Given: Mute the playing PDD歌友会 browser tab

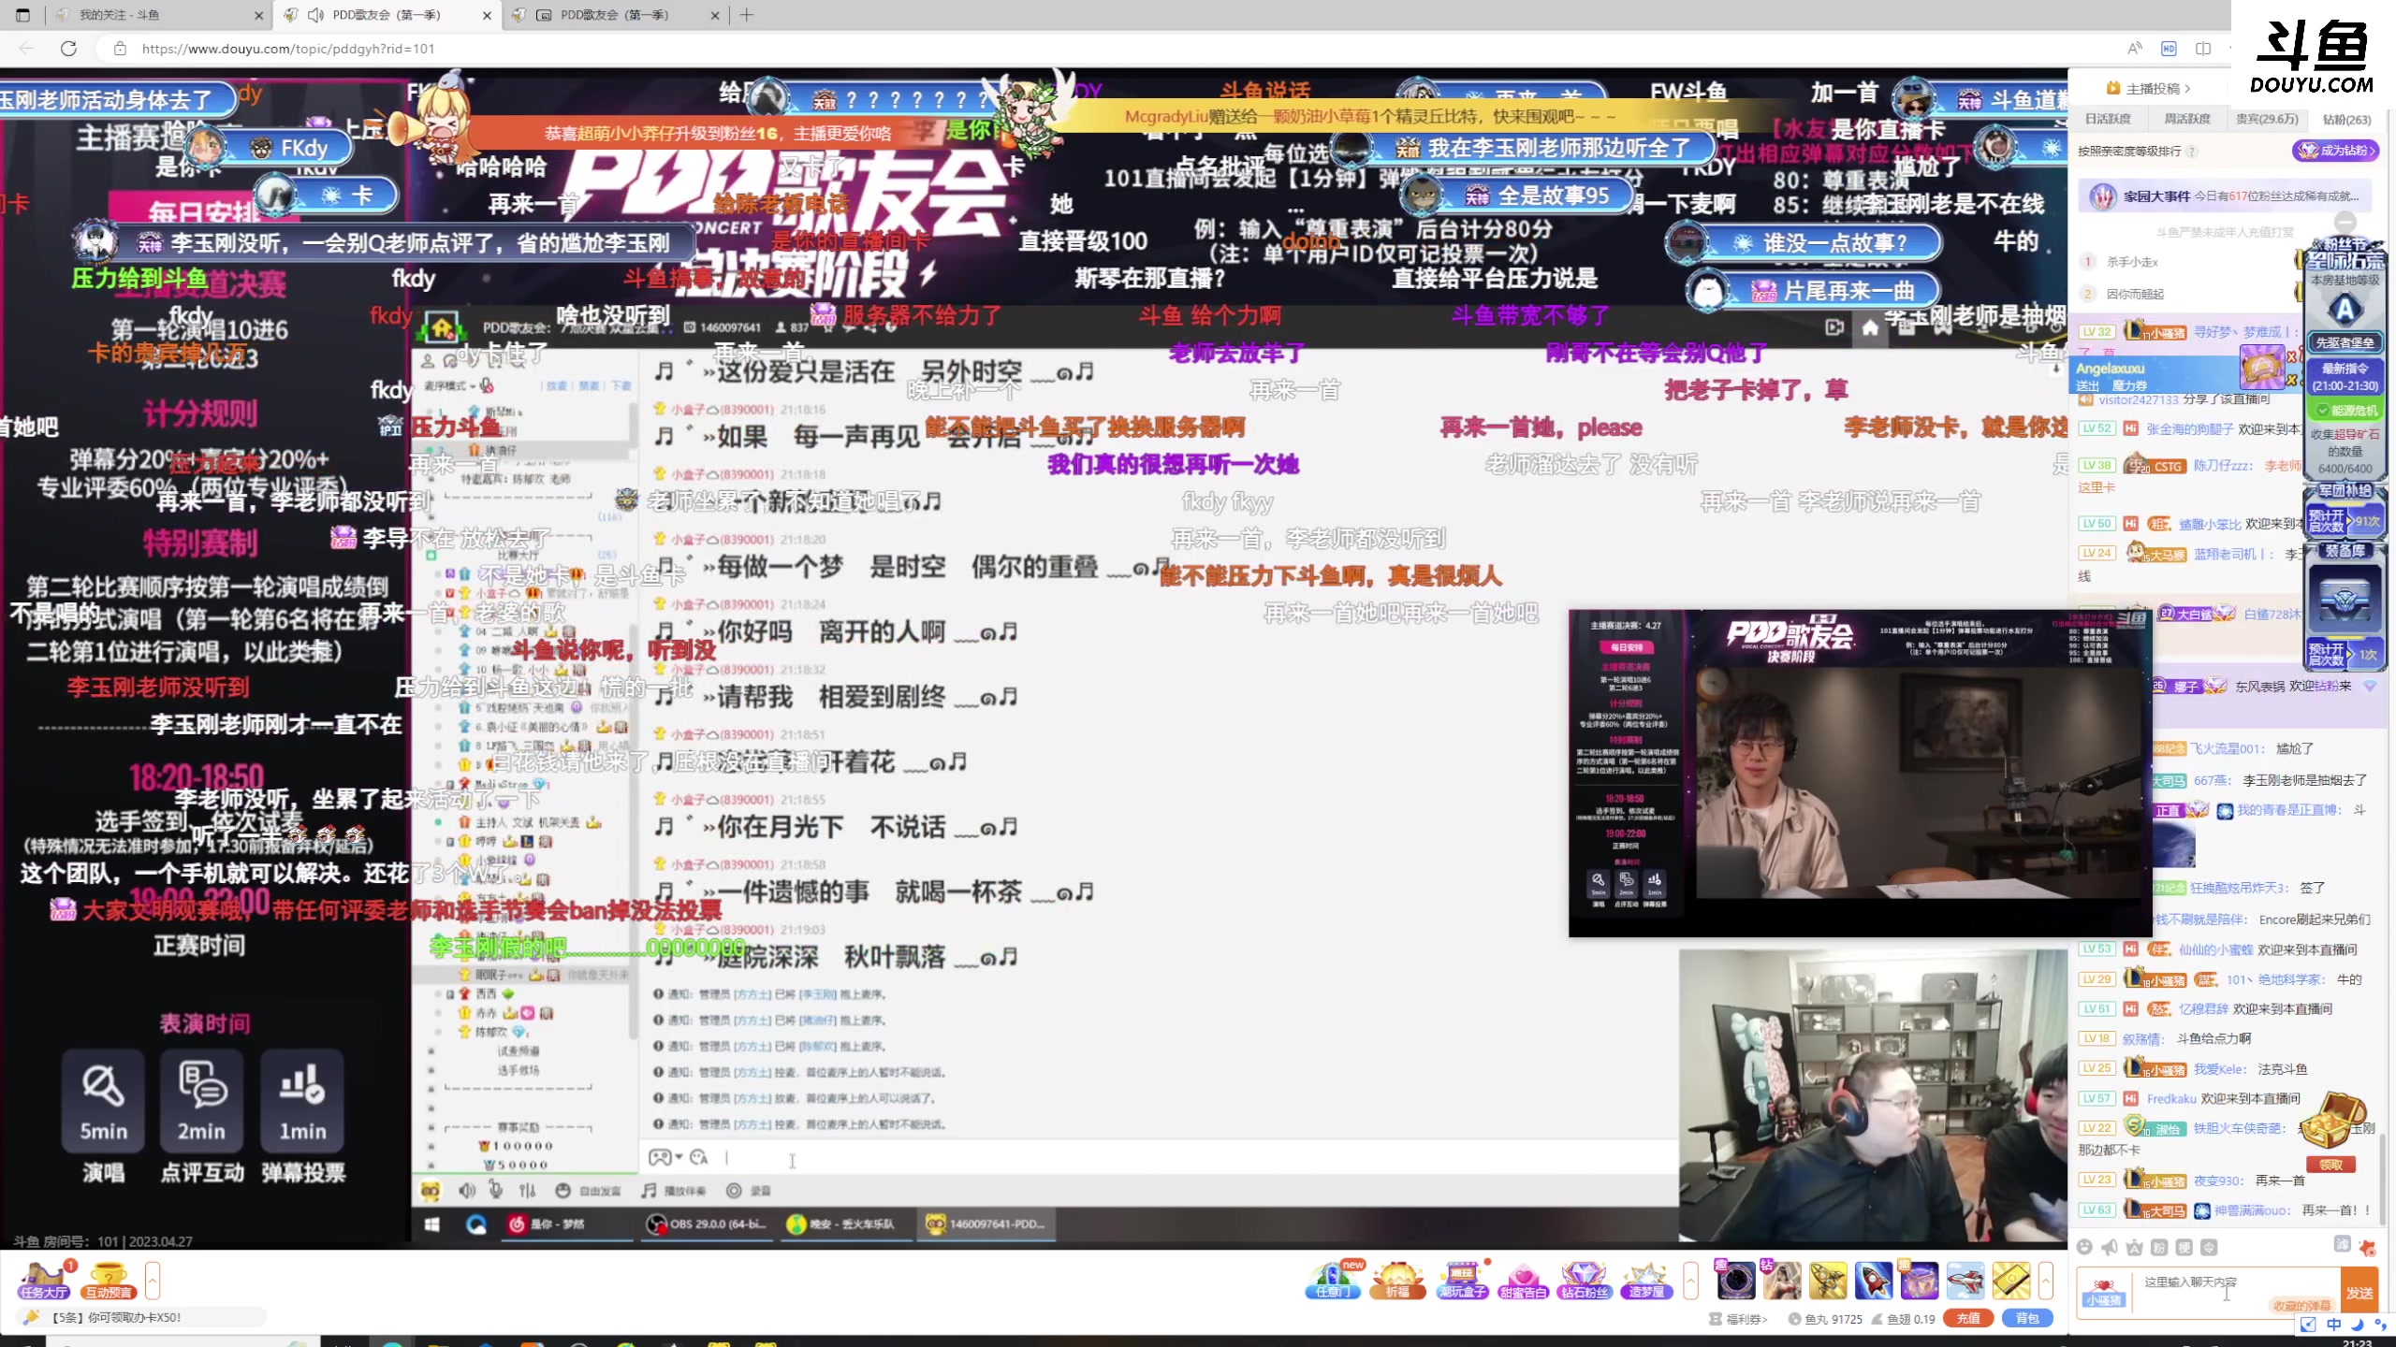Looking at the screenshot, I should [316, 15].
